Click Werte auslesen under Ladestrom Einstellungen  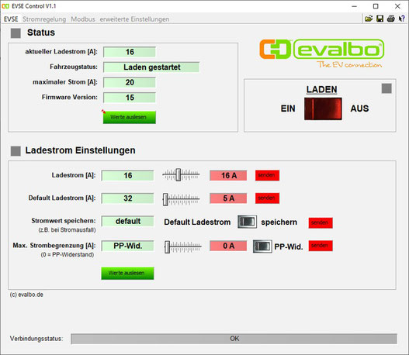[x=127, y=273]
